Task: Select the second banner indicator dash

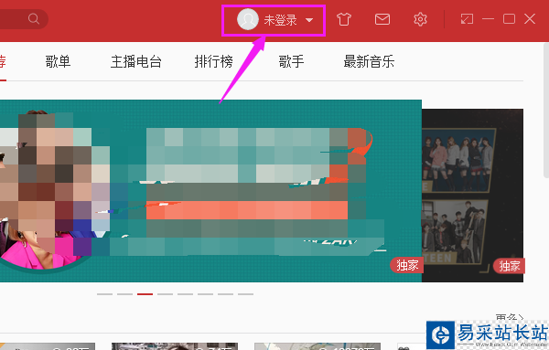Action: point(124,294)
